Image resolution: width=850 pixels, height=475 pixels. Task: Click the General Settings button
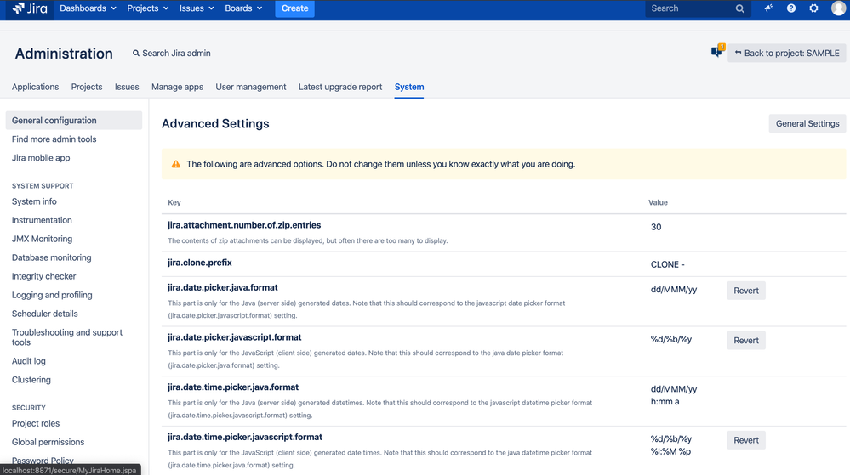coord(807,123)
